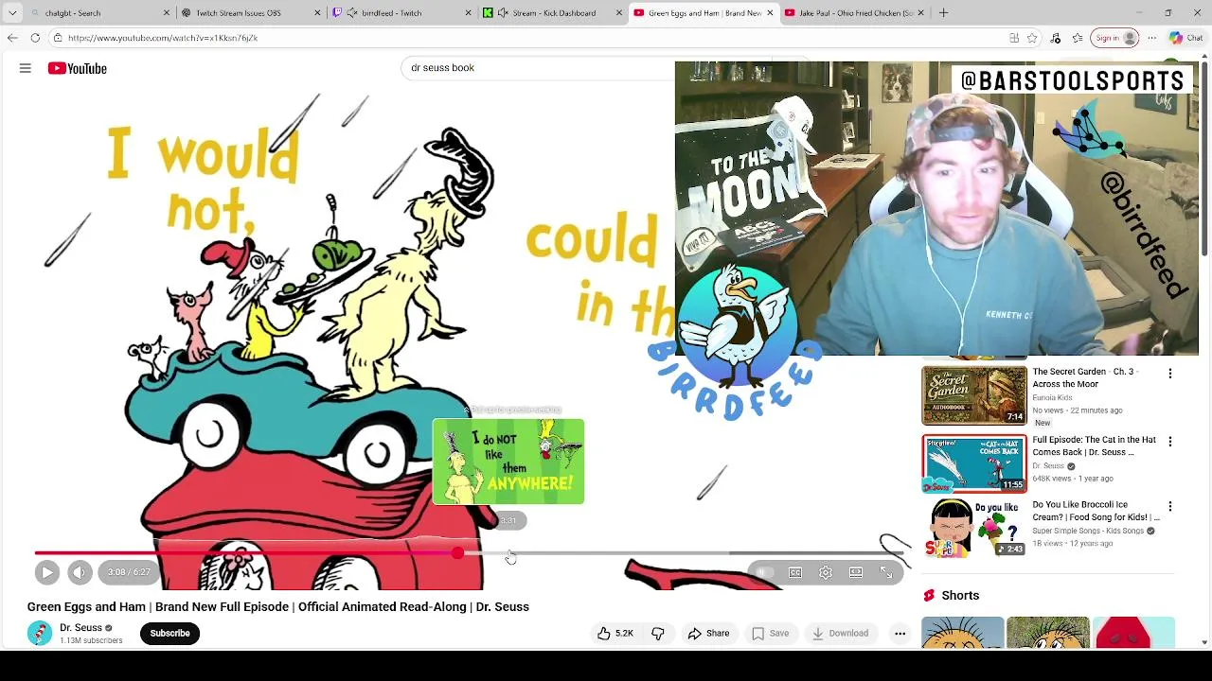
Task: Unmute the birdfeed Twitch tab speaker icon
Action: tap(352, 13)
